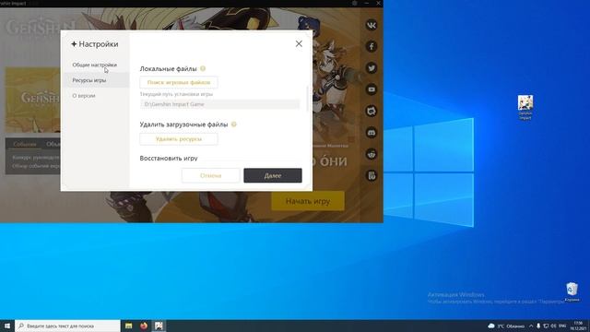Open the Windows Start menu
The image size is (590, 332).
[7, 326]
